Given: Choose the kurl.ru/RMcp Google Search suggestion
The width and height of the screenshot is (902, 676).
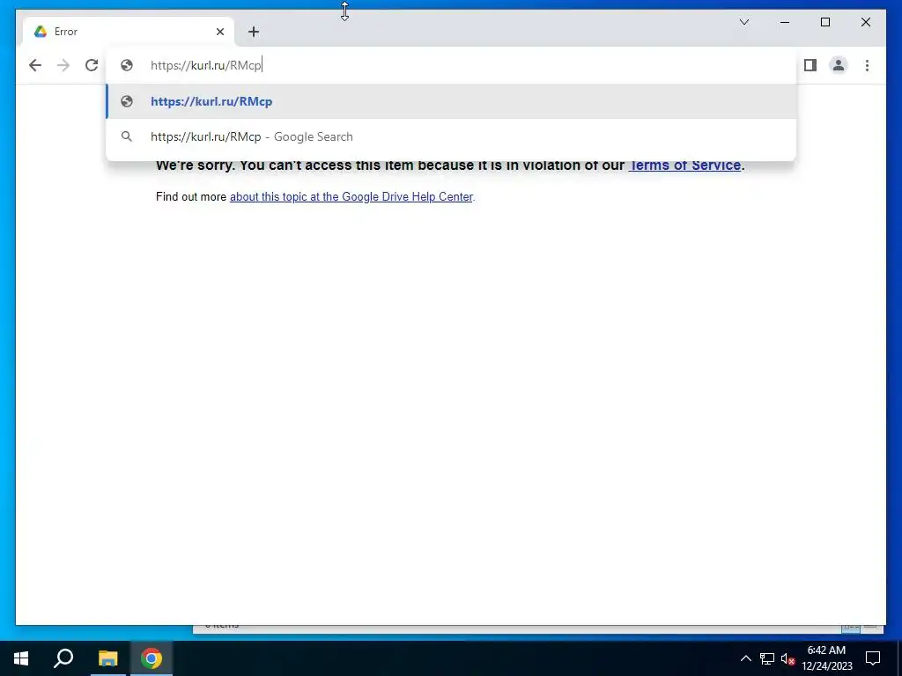Looking at the screenshot, I should (x=452, y=136).
